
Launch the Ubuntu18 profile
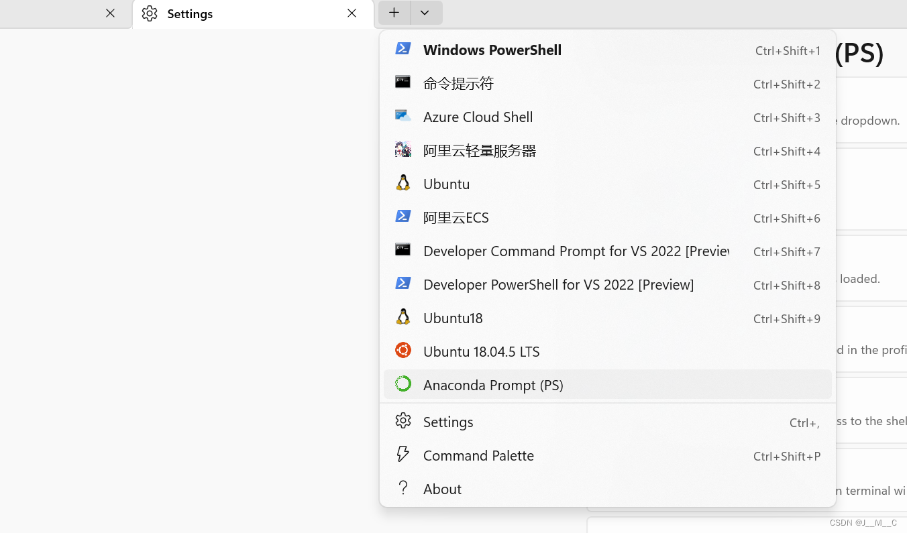coord(608,318)
